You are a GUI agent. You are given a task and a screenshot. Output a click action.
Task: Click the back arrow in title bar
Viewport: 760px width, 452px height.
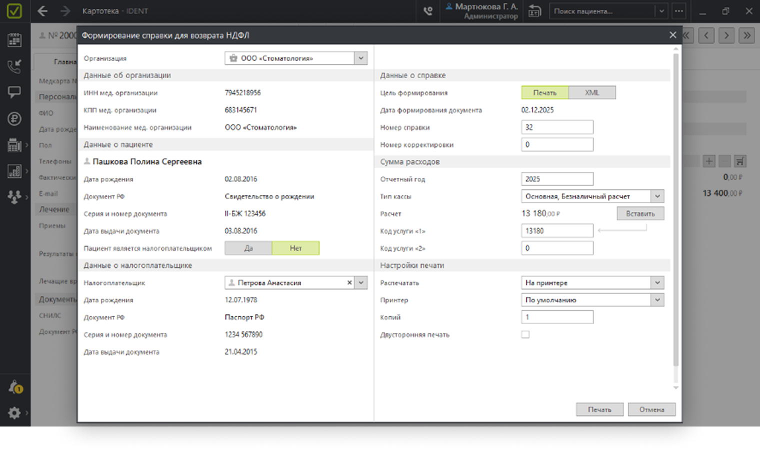coord(42,11)
